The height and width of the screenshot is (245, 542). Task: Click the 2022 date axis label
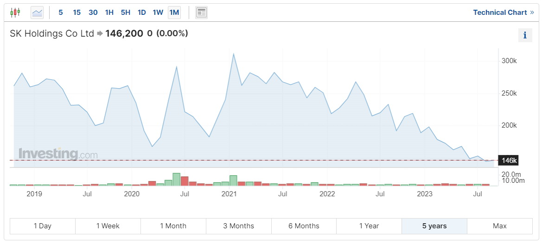tap(327, 194)
